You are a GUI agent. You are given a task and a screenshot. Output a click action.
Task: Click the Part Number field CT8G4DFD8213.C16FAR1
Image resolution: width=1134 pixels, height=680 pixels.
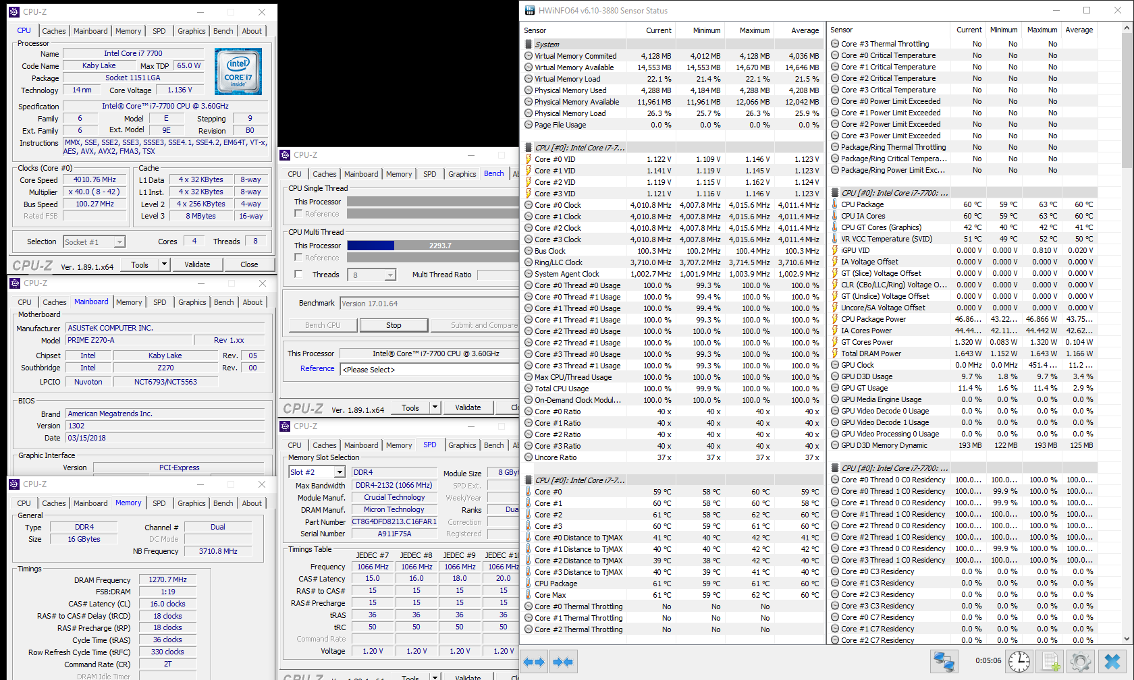[x=394, y=521]
